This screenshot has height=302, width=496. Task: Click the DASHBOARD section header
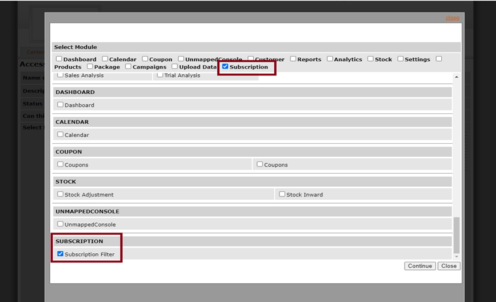click(252, 92)
